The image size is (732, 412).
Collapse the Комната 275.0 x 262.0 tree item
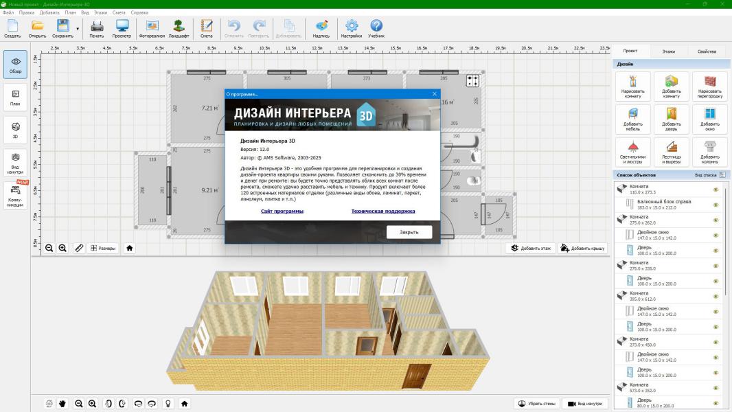[x=621, y=220]
